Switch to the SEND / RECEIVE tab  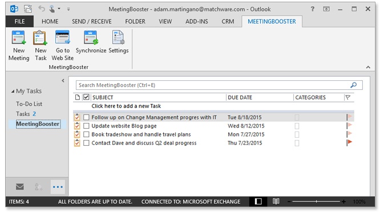coord(92,22)
